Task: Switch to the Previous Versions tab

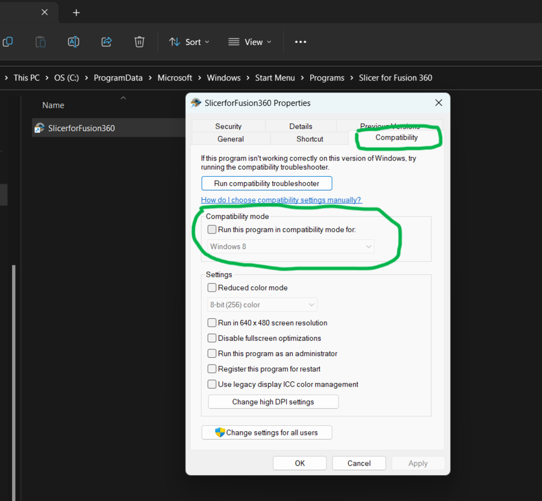Action: [390, 125]
